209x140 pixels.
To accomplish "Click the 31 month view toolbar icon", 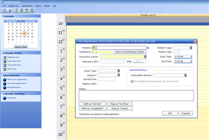I will click(x=31, y=10).
